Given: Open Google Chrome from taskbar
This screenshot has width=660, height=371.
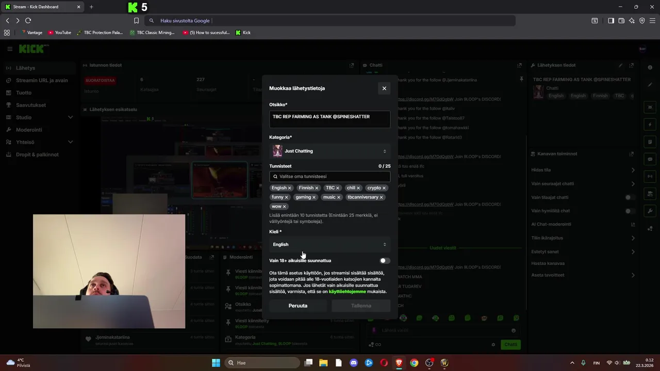Looking at the screenshot, I should (414, 363).
